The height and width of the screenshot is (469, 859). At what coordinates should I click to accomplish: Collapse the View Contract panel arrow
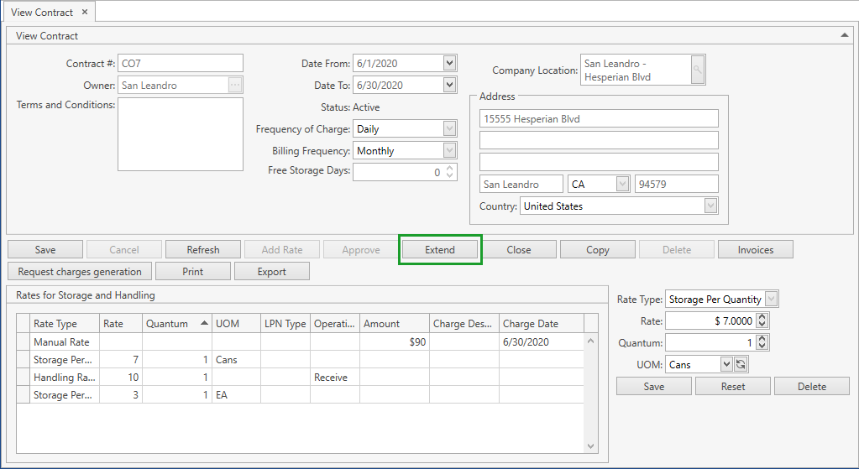[844, 35]
